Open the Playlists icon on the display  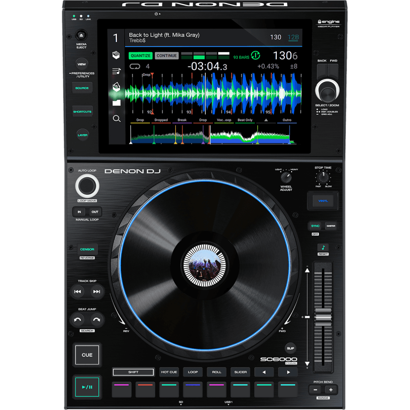116,70
